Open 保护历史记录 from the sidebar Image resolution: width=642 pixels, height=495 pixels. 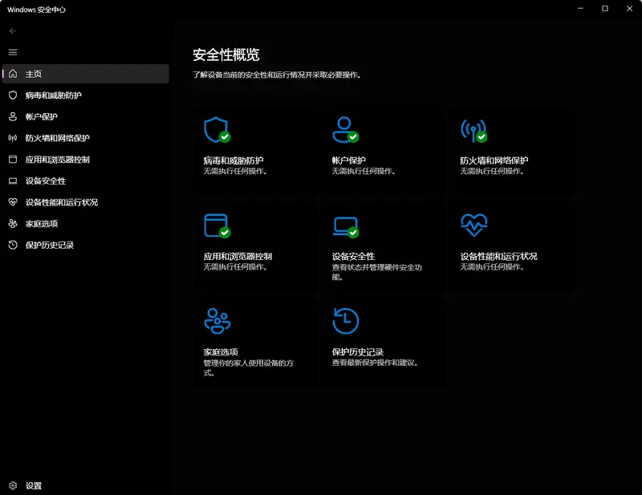[13, 245]
